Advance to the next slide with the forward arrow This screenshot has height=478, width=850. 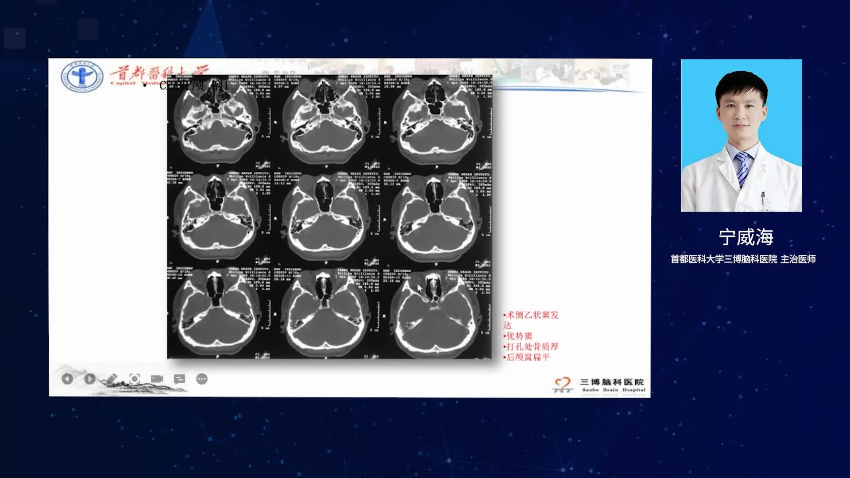click(89, 379)
